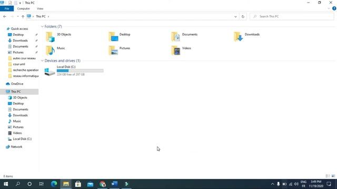The height and width of the screenshot is (189, 337).
Task: Open Mail app from the taskbar
Action: pyautogui.click(x=90, y=184)
